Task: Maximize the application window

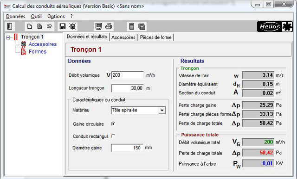Action: click(268, 4)
